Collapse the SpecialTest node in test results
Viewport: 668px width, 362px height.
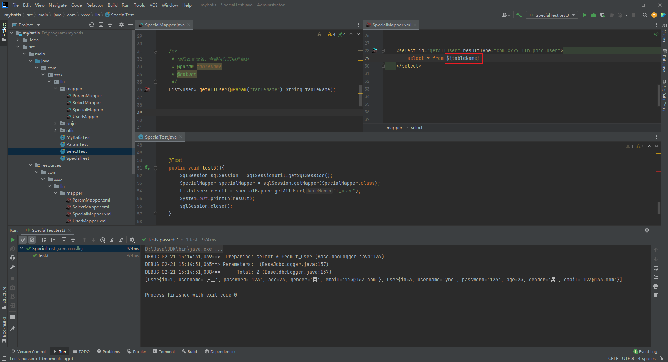(x=22, y=249)
